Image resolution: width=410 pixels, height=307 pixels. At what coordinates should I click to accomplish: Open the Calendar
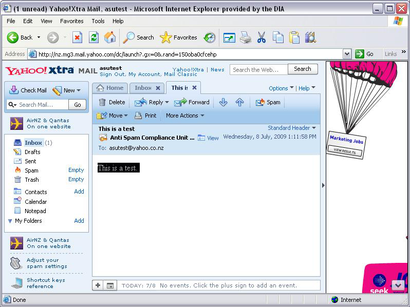35,202
